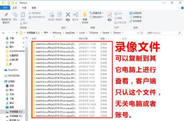Click the 移动到 icon

pyautogui.click(x=51, y=16)
